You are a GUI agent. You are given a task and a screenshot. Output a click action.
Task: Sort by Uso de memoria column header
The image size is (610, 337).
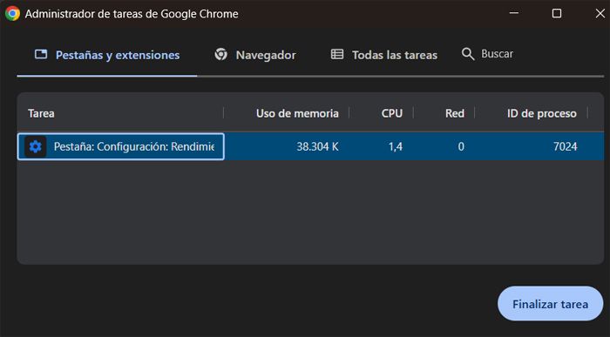297,113
